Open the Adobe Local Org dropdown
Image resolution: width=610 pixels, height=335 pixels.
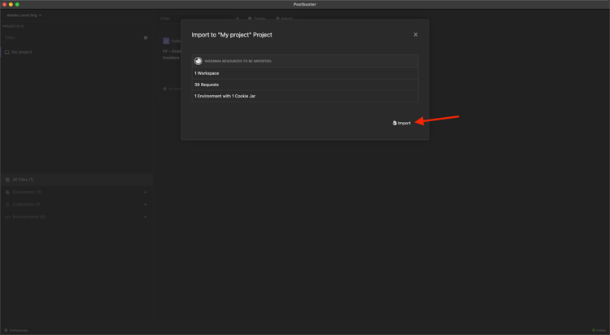point(24,15)
